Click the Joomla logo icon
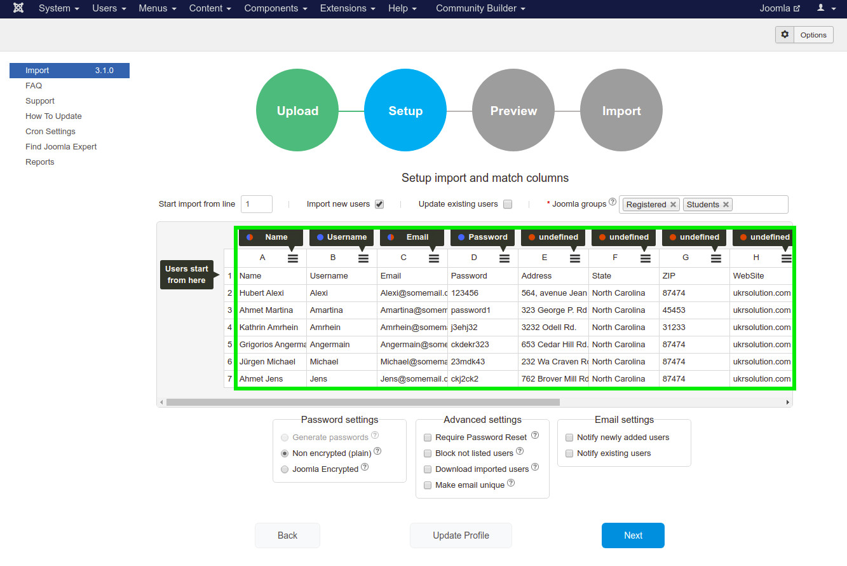Viewport: 847px width, 566px height. (x=18, y=8)
